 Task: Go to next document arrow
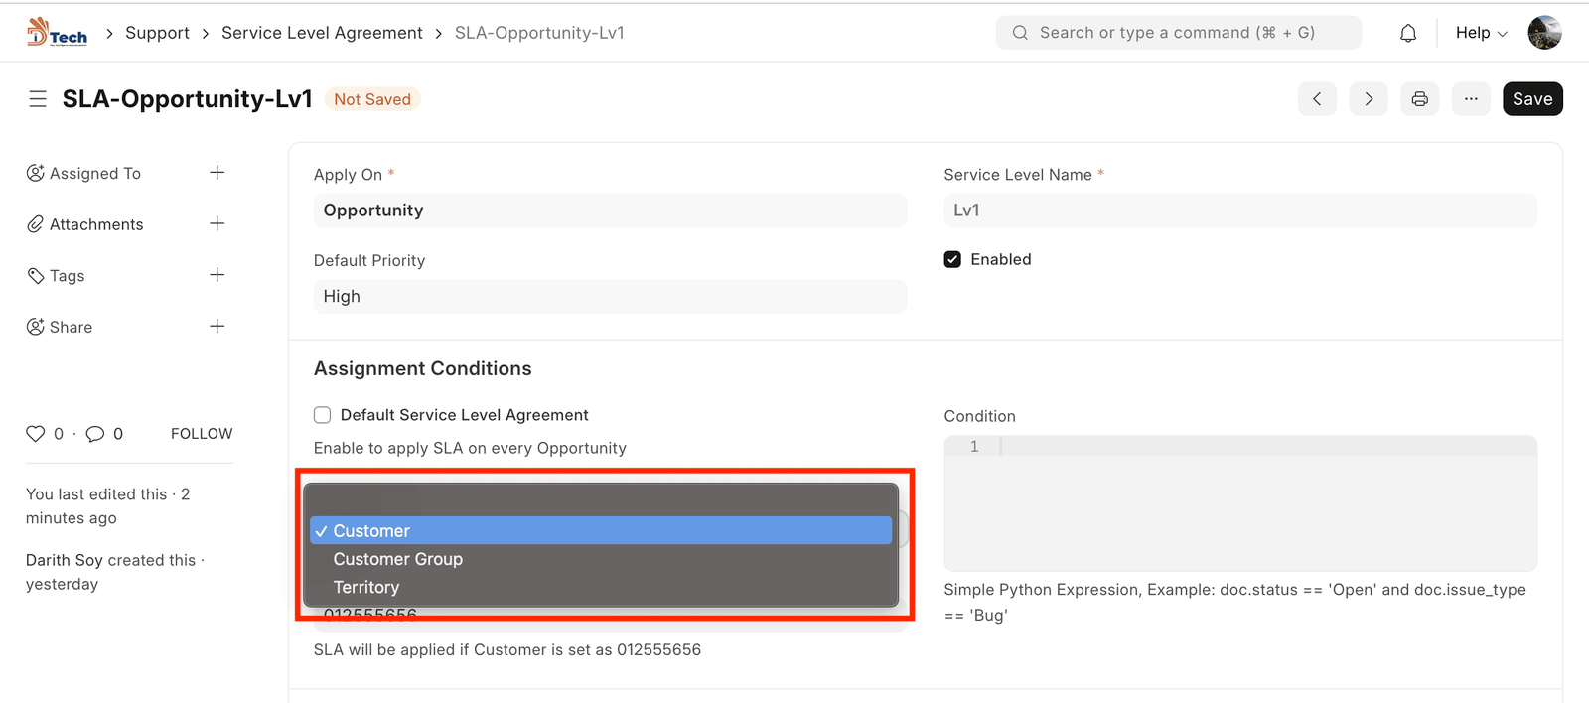coord(1369,99)
